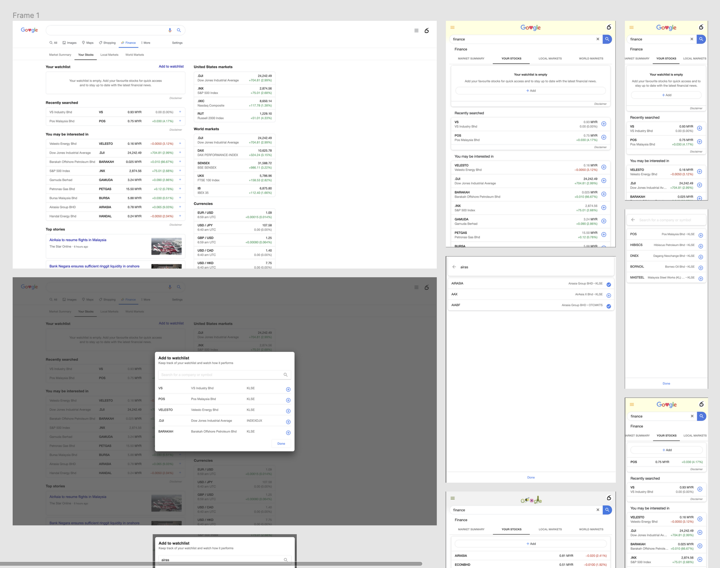
Task: Open MARKET SUMMARY in the wide mobile frame with the heart logo
Action: pyautogui.click(x=471, y=58)
